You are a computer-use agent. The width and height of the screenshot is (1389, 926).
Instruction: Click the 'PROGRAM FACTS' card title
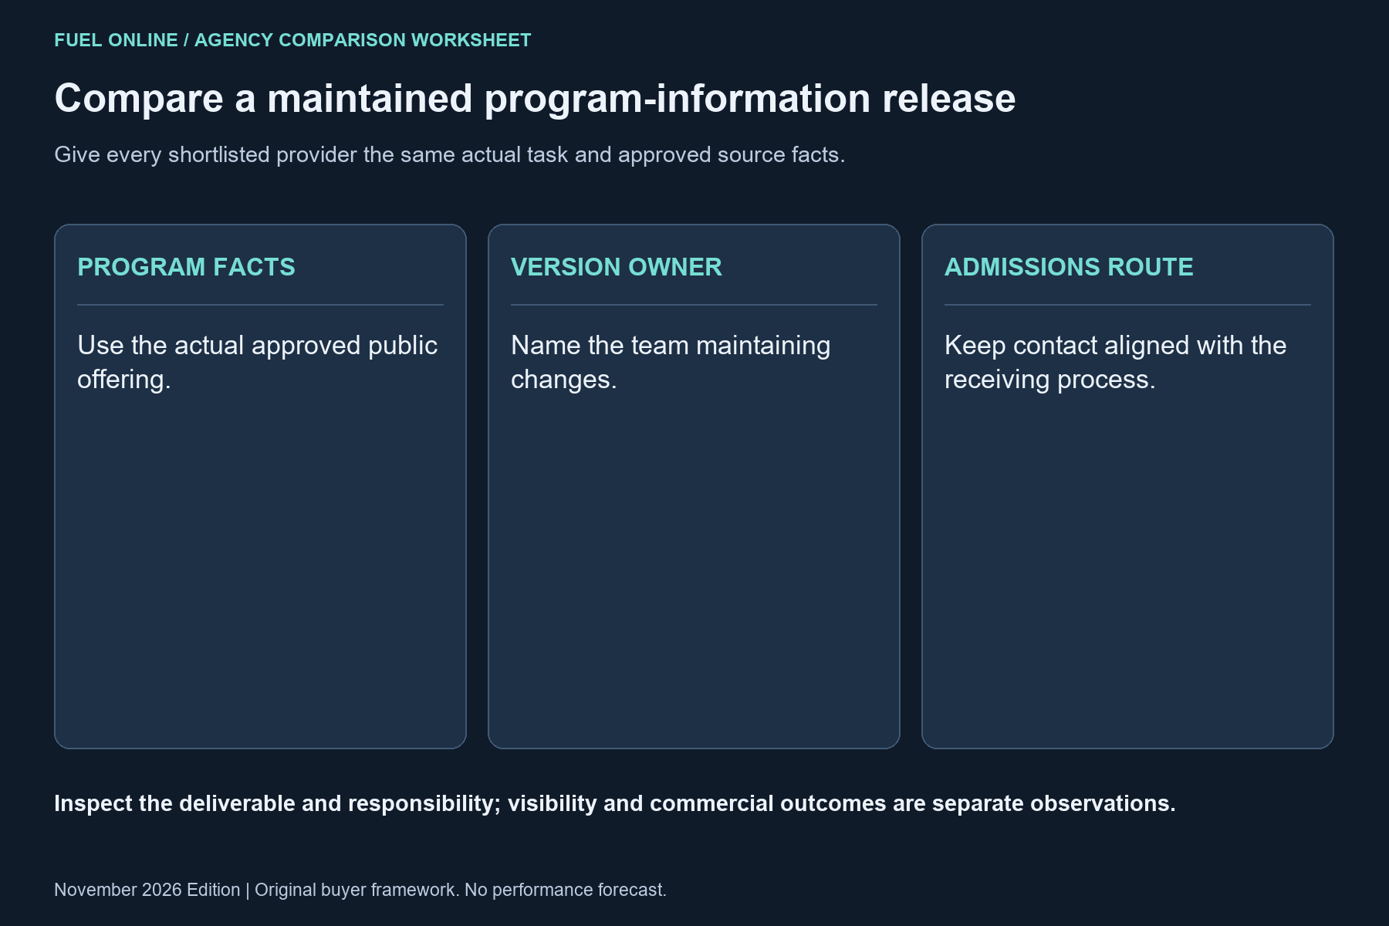pyautogui.click(x=186, y=267)
